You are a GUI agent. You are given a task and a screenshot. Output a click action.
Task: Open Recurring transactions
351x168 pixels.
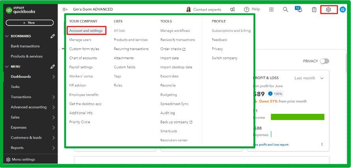pos(131,49)
